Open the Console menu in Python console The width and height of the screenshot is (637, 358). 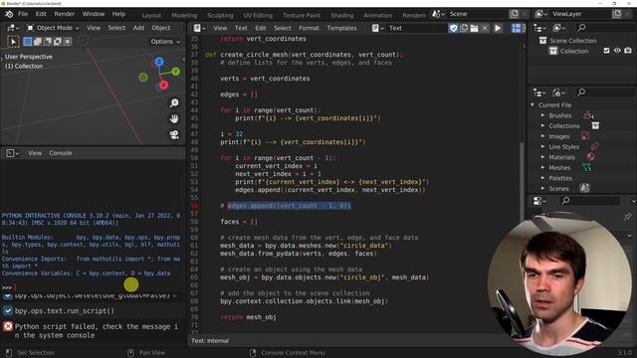tap(61, 153)
